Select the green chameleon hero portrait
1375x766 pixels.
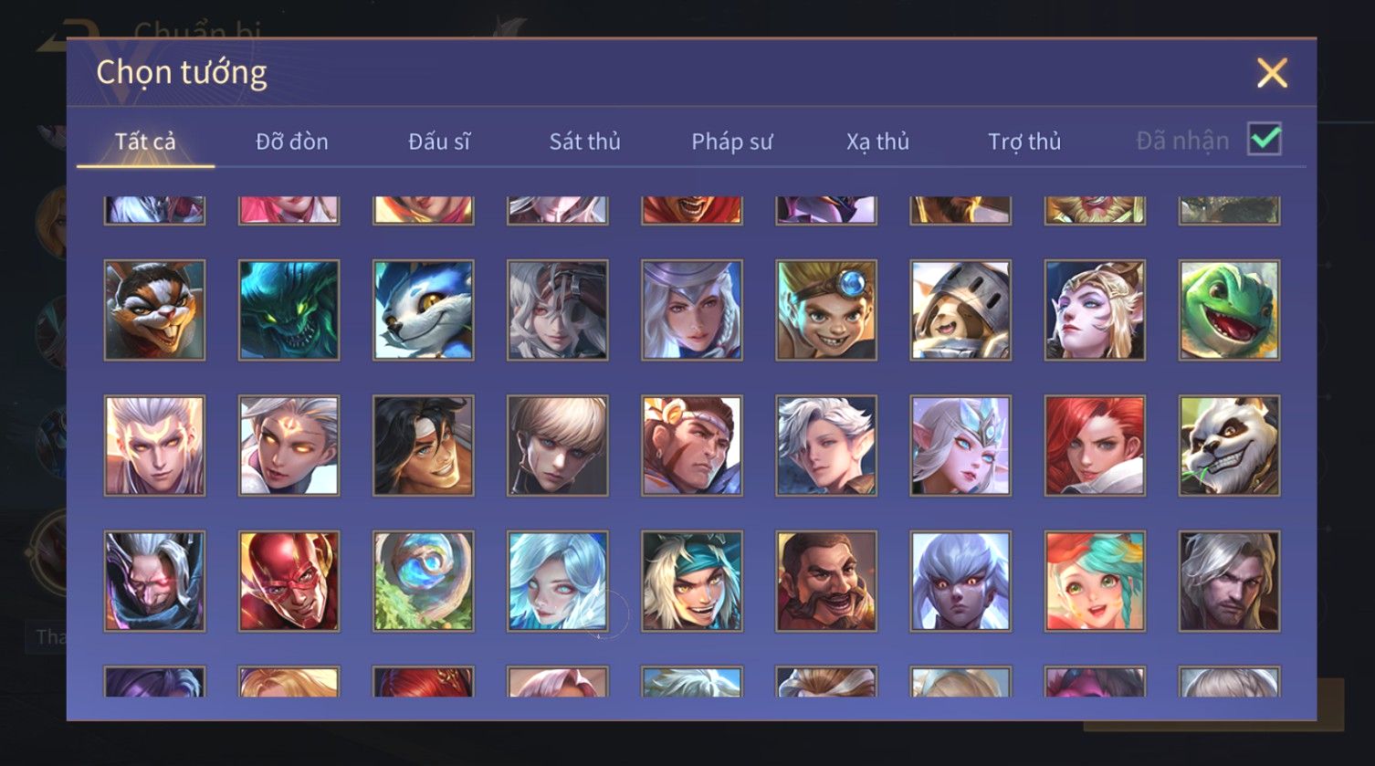[x=1229, y=310]
